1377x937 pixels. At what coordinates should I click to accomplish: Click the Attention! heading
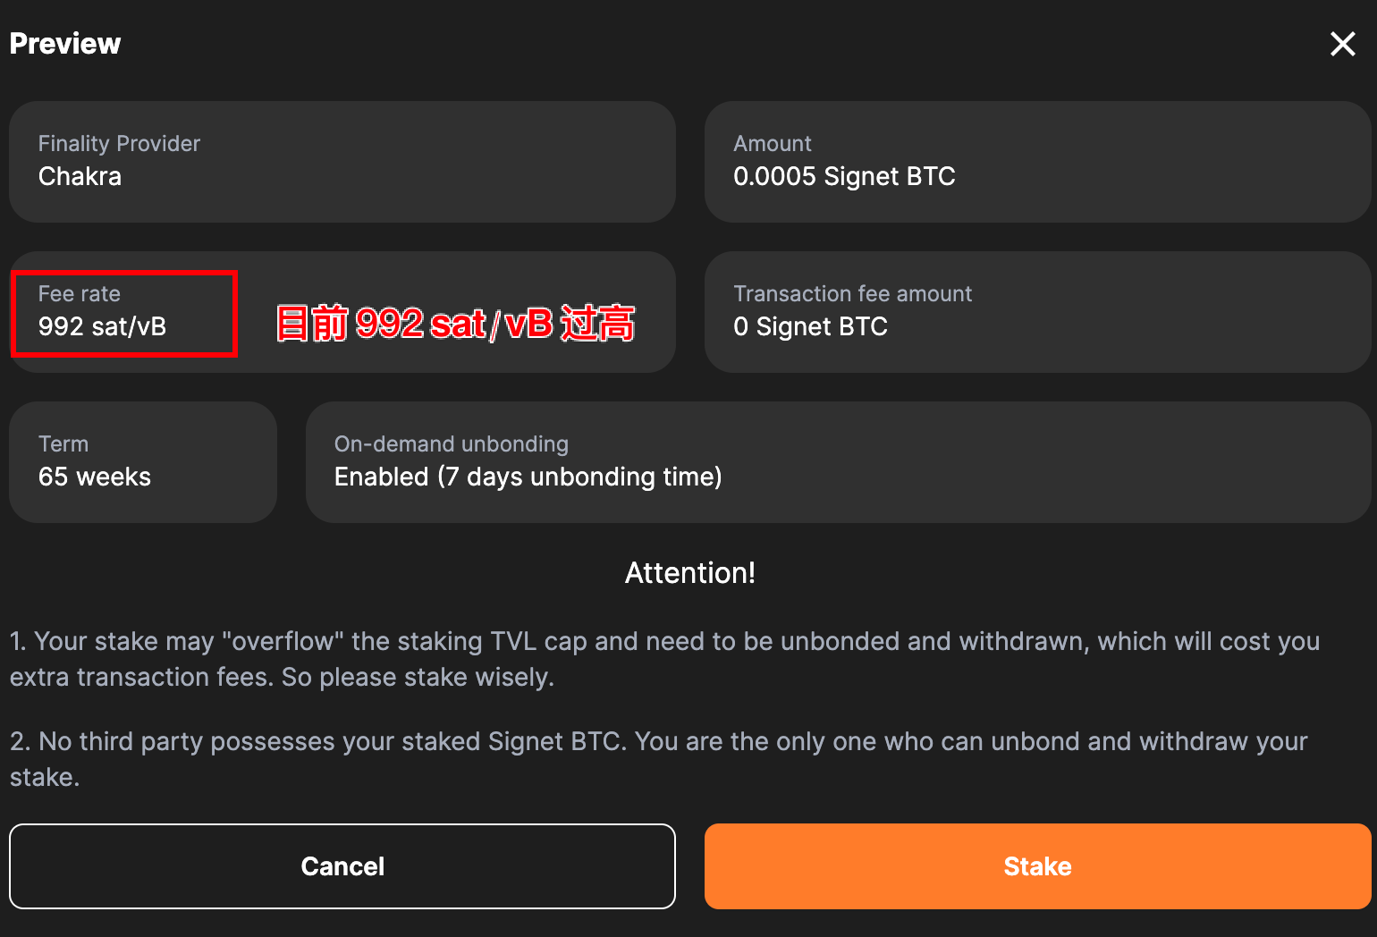pos(689,573)
